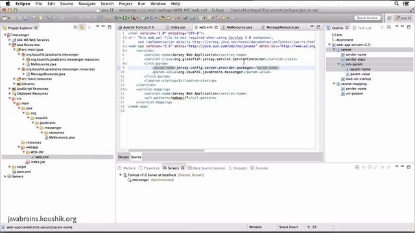Switch editor to Design mode
This screenshot has height=233, width=415.
click(x=123, y=157)
